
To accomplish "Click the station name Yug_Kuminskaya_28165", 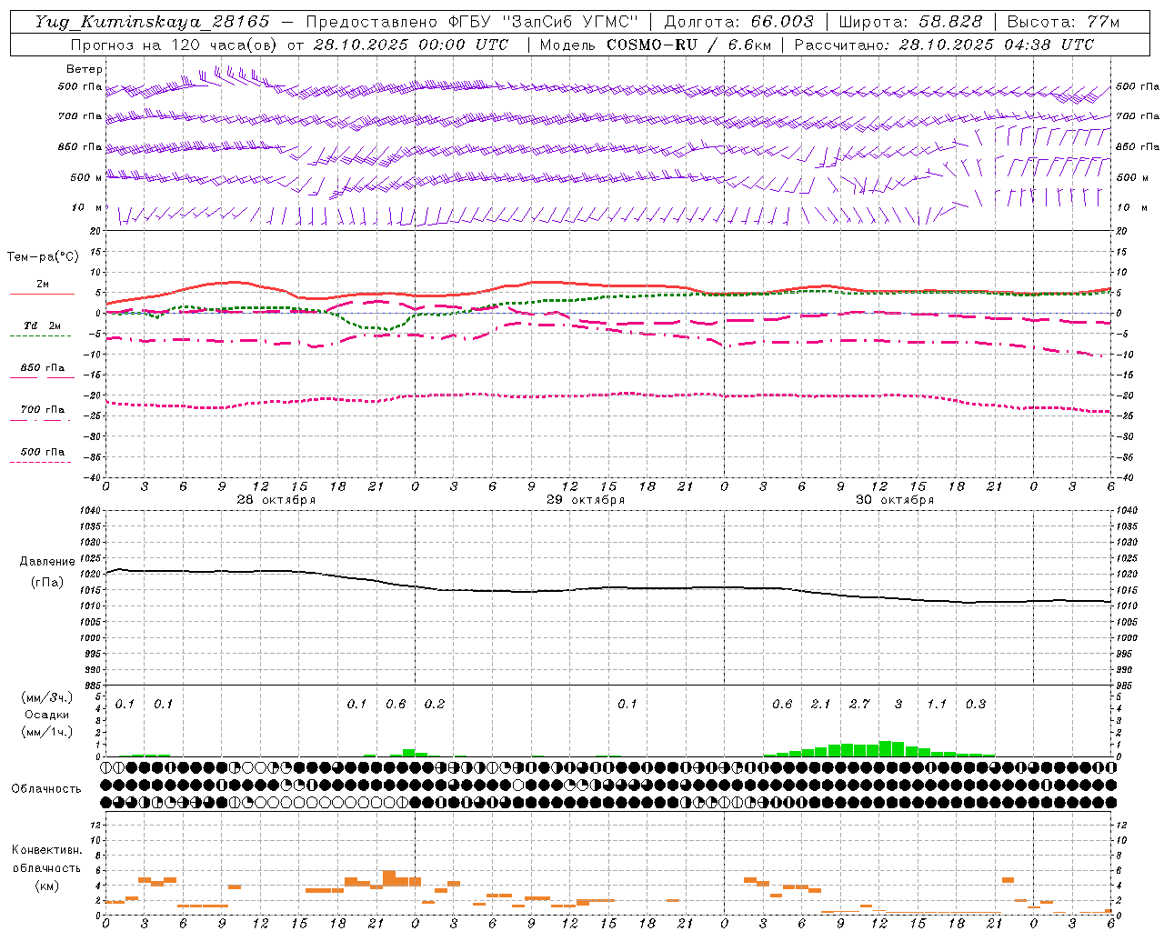I will (x=153, y=22).
